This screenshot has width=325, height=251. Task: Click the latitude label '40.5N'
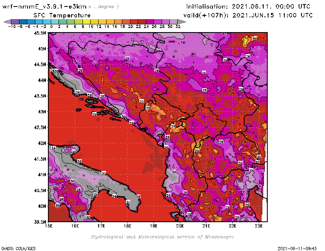(40, 190)
